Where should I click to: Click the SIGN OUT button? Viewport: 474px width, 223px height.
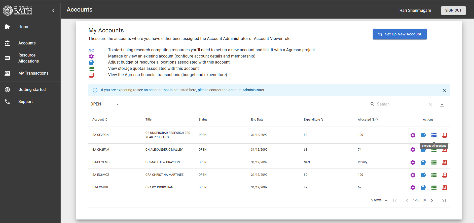tap(453, 11)
